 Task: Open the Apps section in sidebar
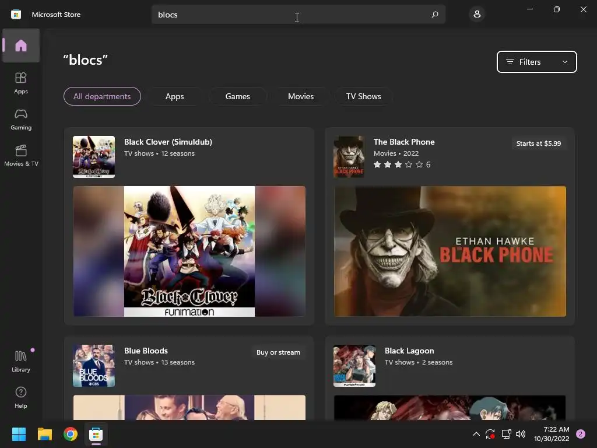(x=21, y=83)
